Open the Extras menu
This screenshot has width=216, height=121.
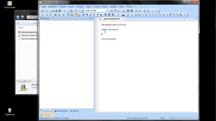tap(122, 7)
